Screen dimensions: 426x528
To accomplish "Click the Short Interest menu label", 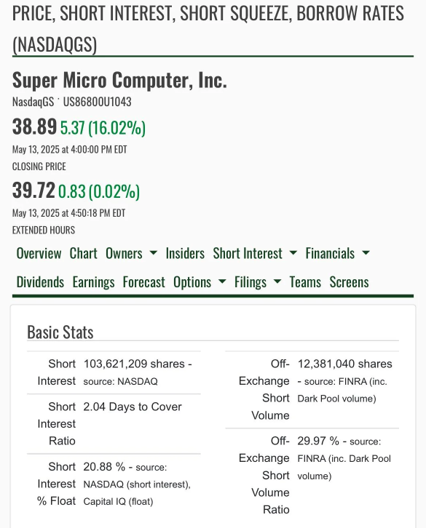I will [x=248, y=253].
